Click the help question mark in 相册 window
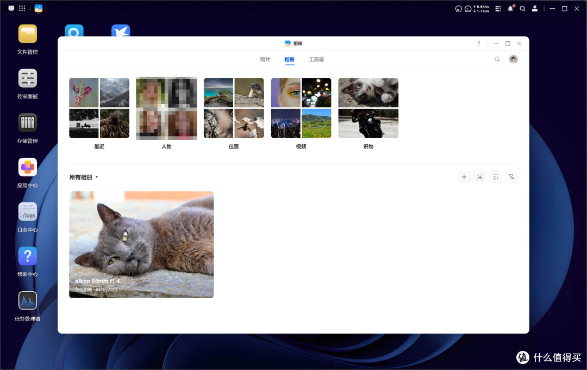Image resolution: width=587 pixels, height=370 pixels. (x=478, y=44)
